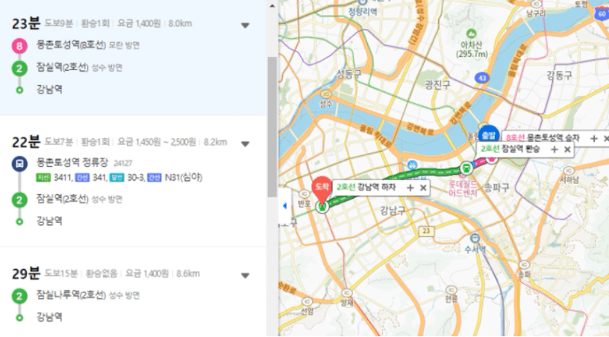The image size is (609, 337).
Task: Click the navy bus stop icon
Action: (19, 161)
